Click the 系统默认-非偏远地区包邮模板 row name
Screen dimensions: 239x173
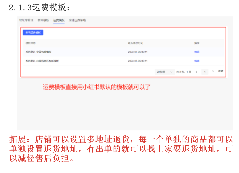tap(42, 61)
